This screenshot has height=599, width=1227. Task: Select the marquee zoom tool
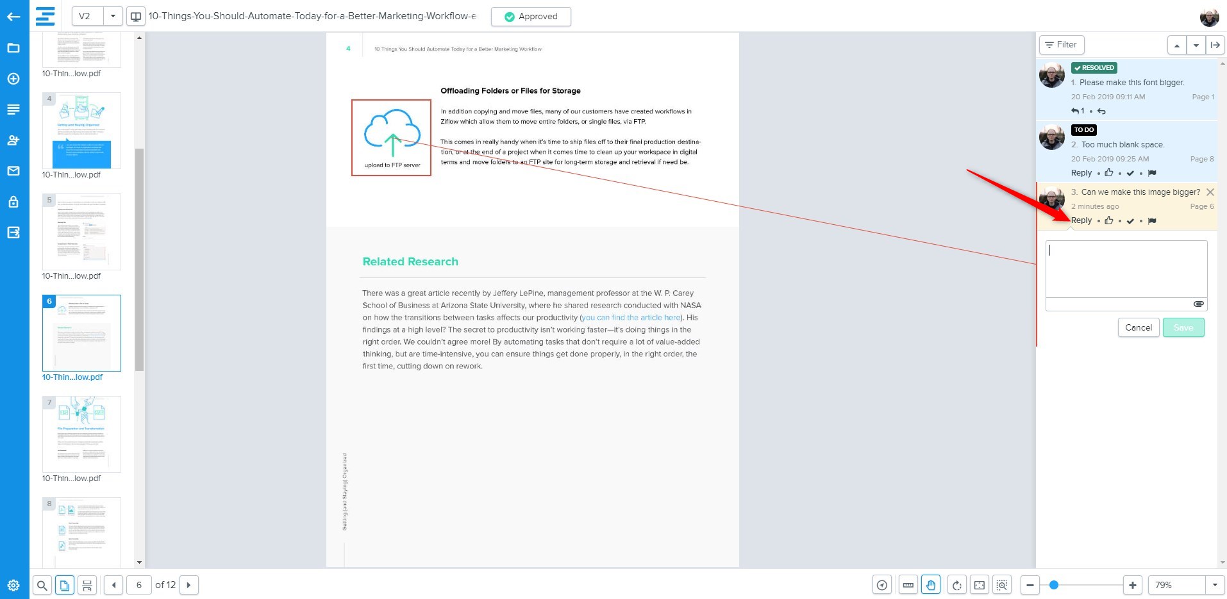pos(1002,585)
